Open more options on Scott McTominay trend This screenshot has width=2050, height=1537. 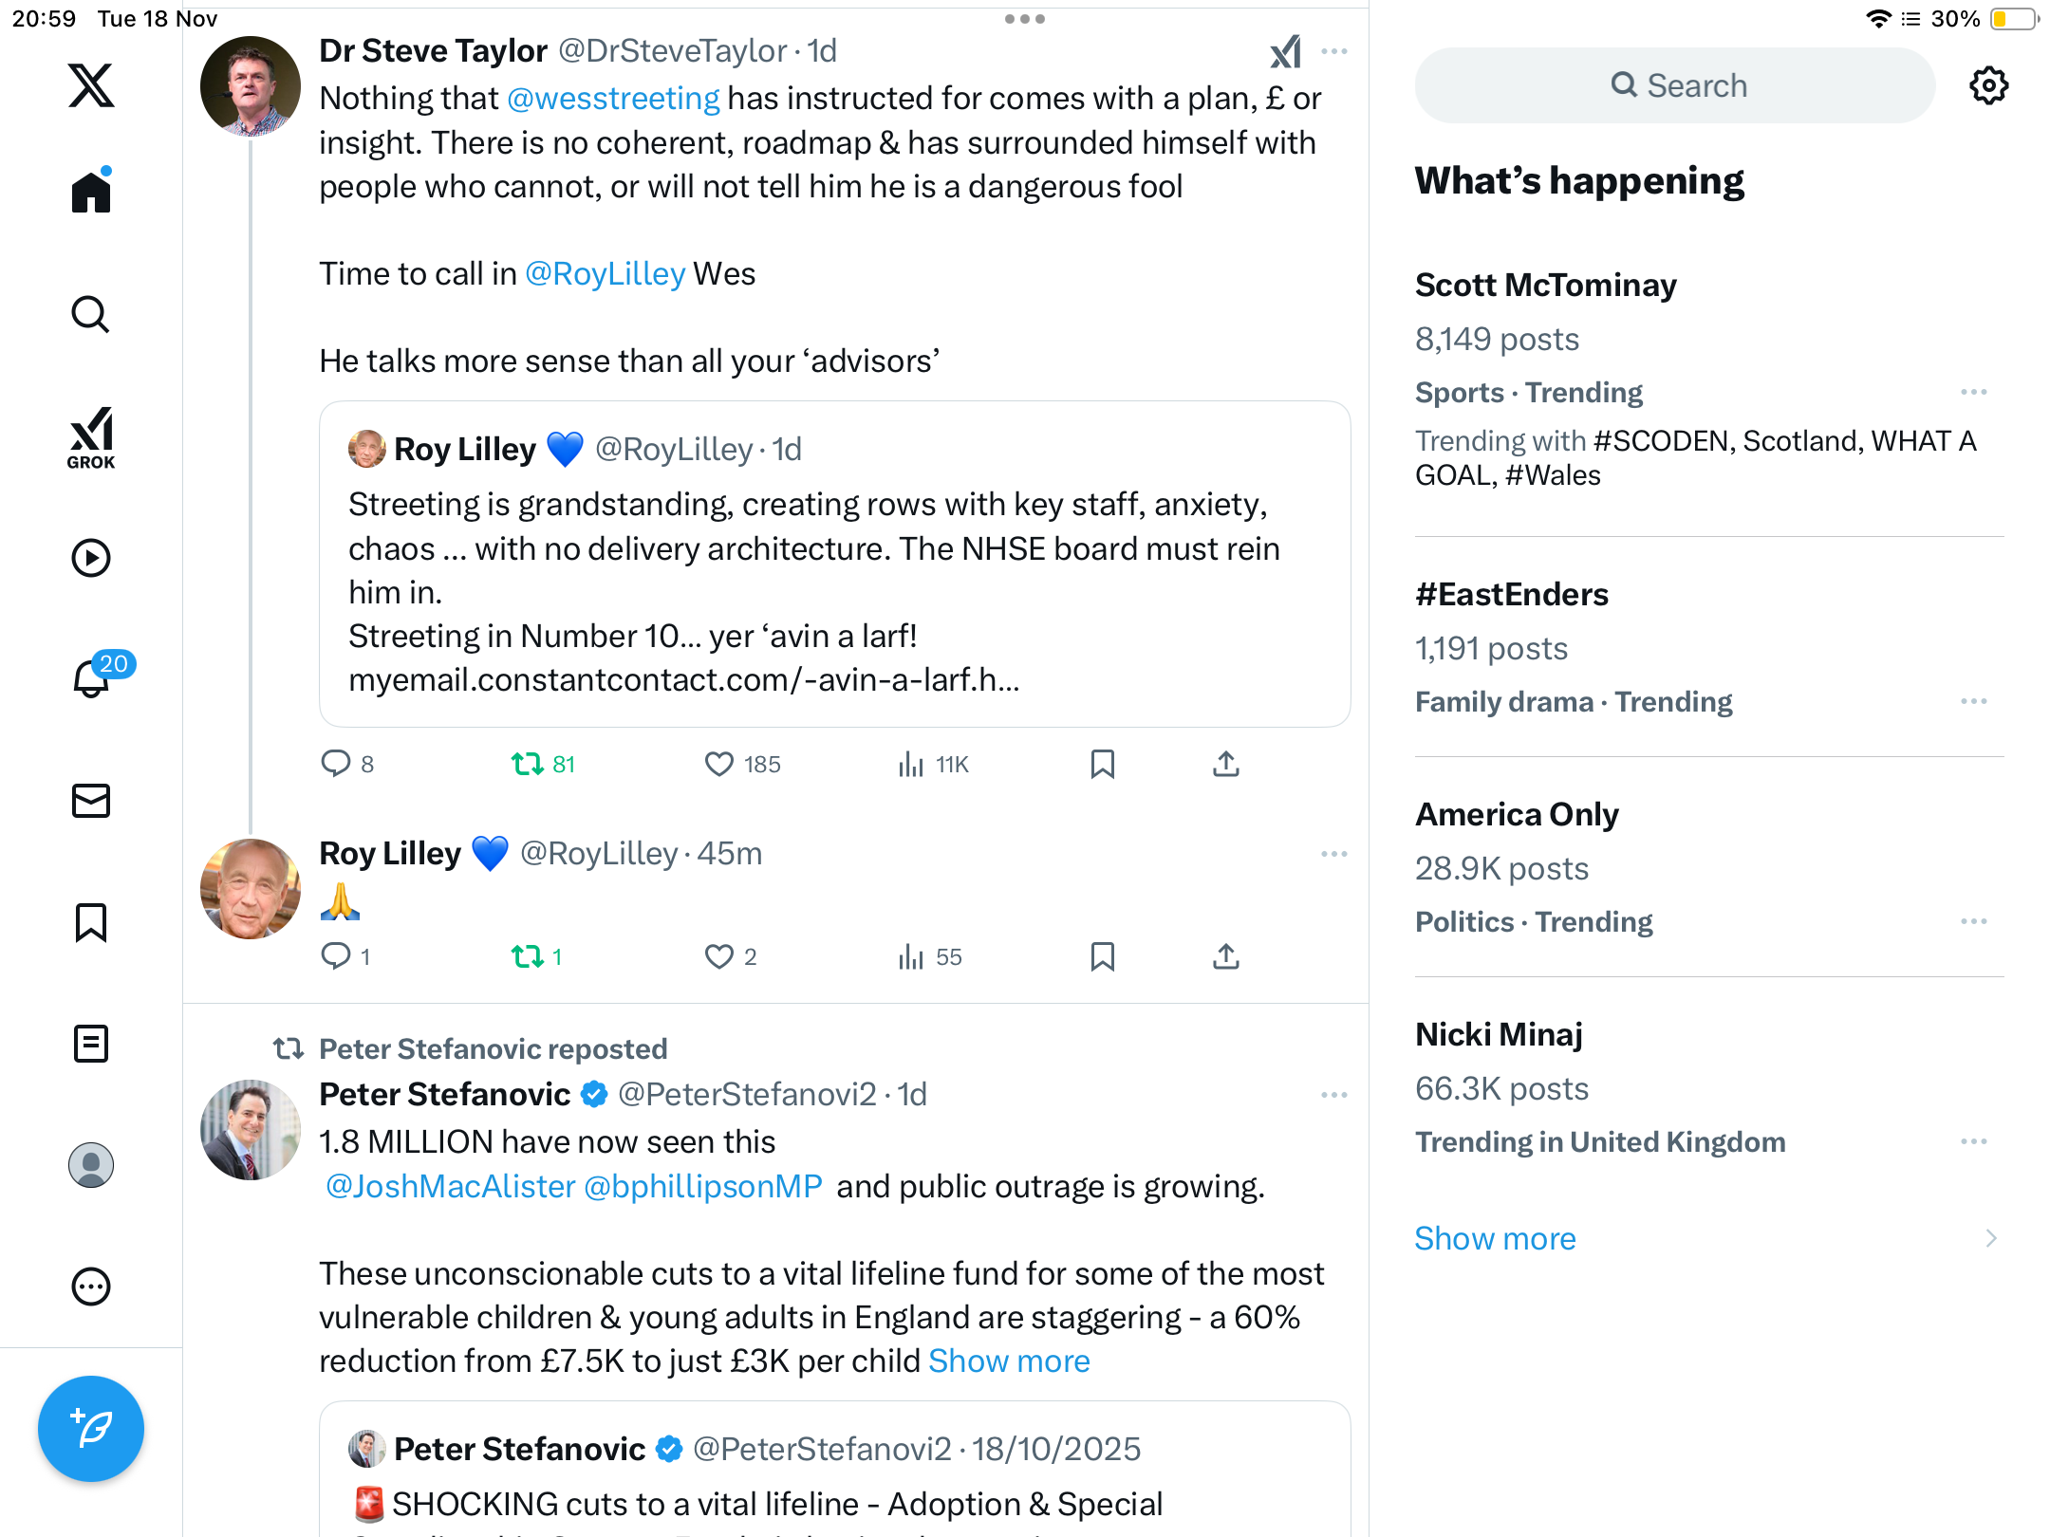point(1973,392)
